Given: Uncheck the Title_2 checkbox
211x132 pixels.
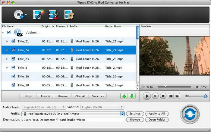Looking at the screenshot, I should 13,68.
